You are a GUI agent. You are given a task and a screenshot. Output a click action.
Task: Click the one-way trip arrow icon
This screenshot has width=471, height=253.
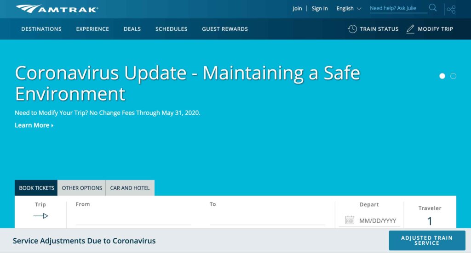(40, 216)
